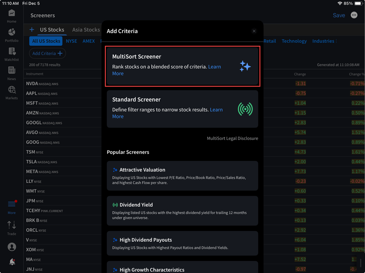Open the account profile icon
This screenshot has height=273, width=365.
click(11, 247)
